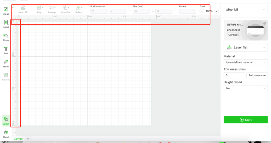Open the Reflect options
The image size is (271, 143).
click(x=79, y=10)
